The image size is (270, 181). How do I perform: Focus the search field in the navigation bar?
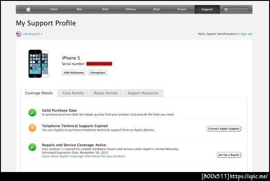(236, 9)
